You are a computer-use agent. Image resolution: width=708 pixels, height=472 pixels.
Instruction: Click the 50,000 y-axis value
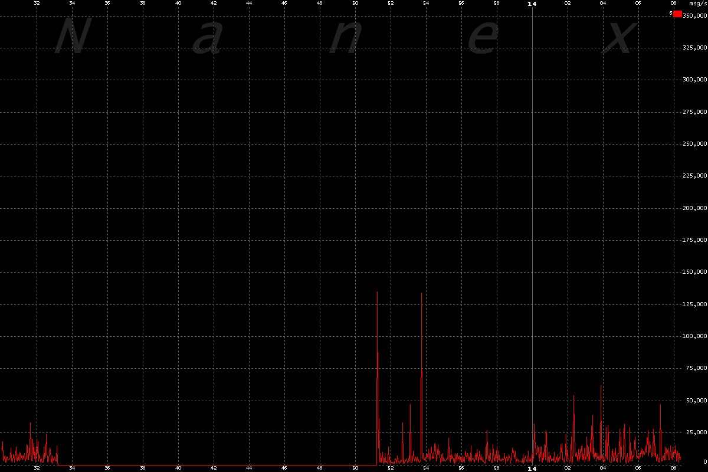[696, 401]
